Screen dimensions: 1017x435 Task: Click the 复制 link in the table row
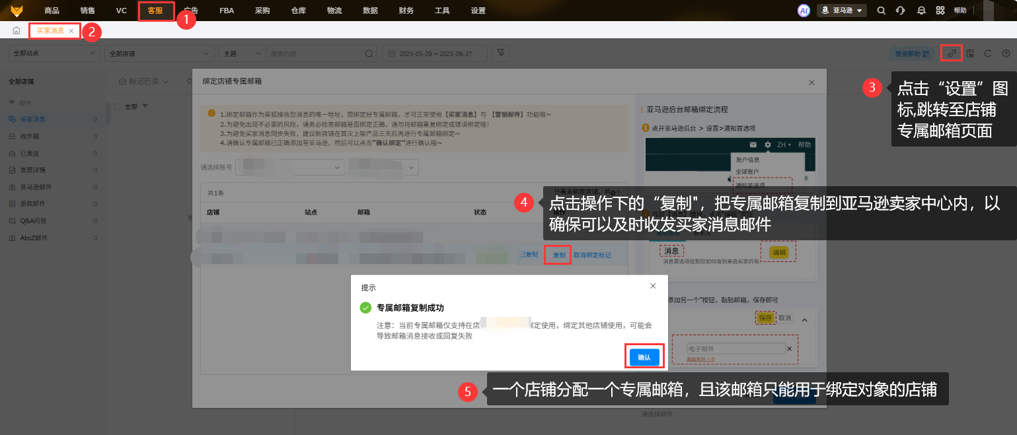[559, 255]
